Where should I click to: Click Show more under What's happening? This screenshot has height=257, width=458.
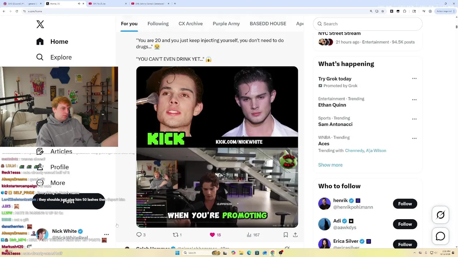(330, 165)
